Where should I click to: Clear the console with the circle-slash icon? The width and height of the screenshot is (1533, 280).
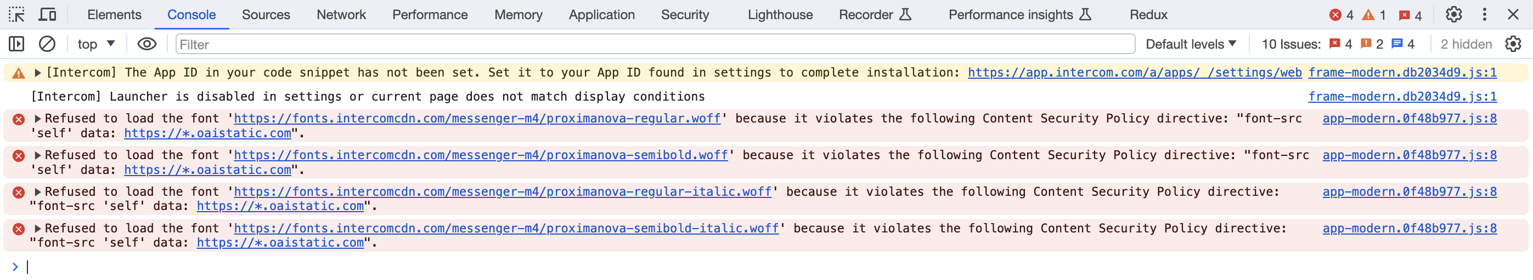47,44
